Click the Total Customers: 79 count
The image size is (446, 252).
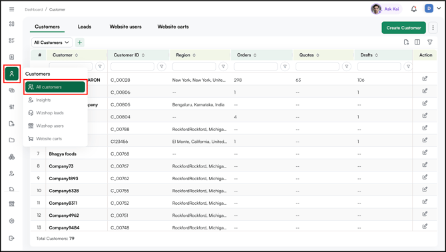point(55,238)
